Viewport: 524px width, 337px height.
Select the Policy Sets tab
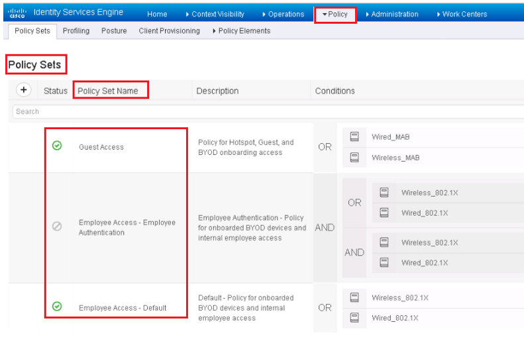(x=32, y=31)
